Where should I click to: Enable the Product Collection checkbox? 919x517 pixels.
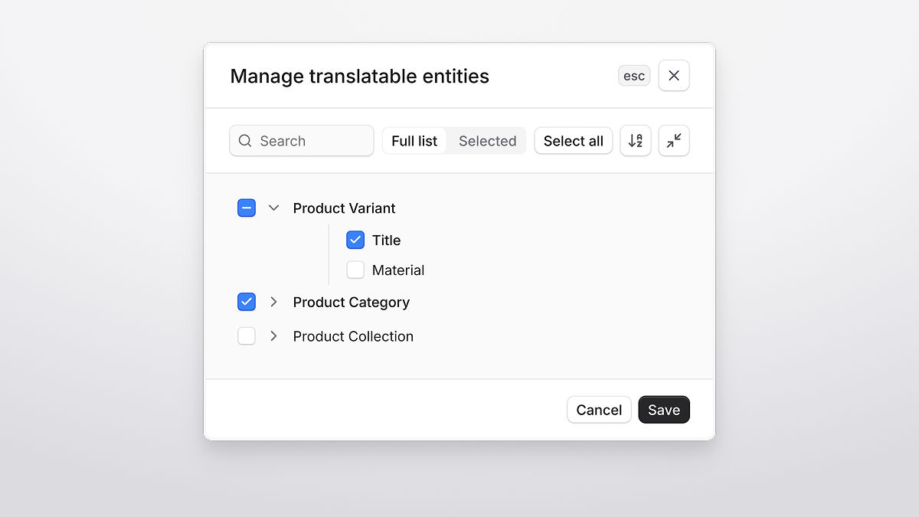click(246, 335)
